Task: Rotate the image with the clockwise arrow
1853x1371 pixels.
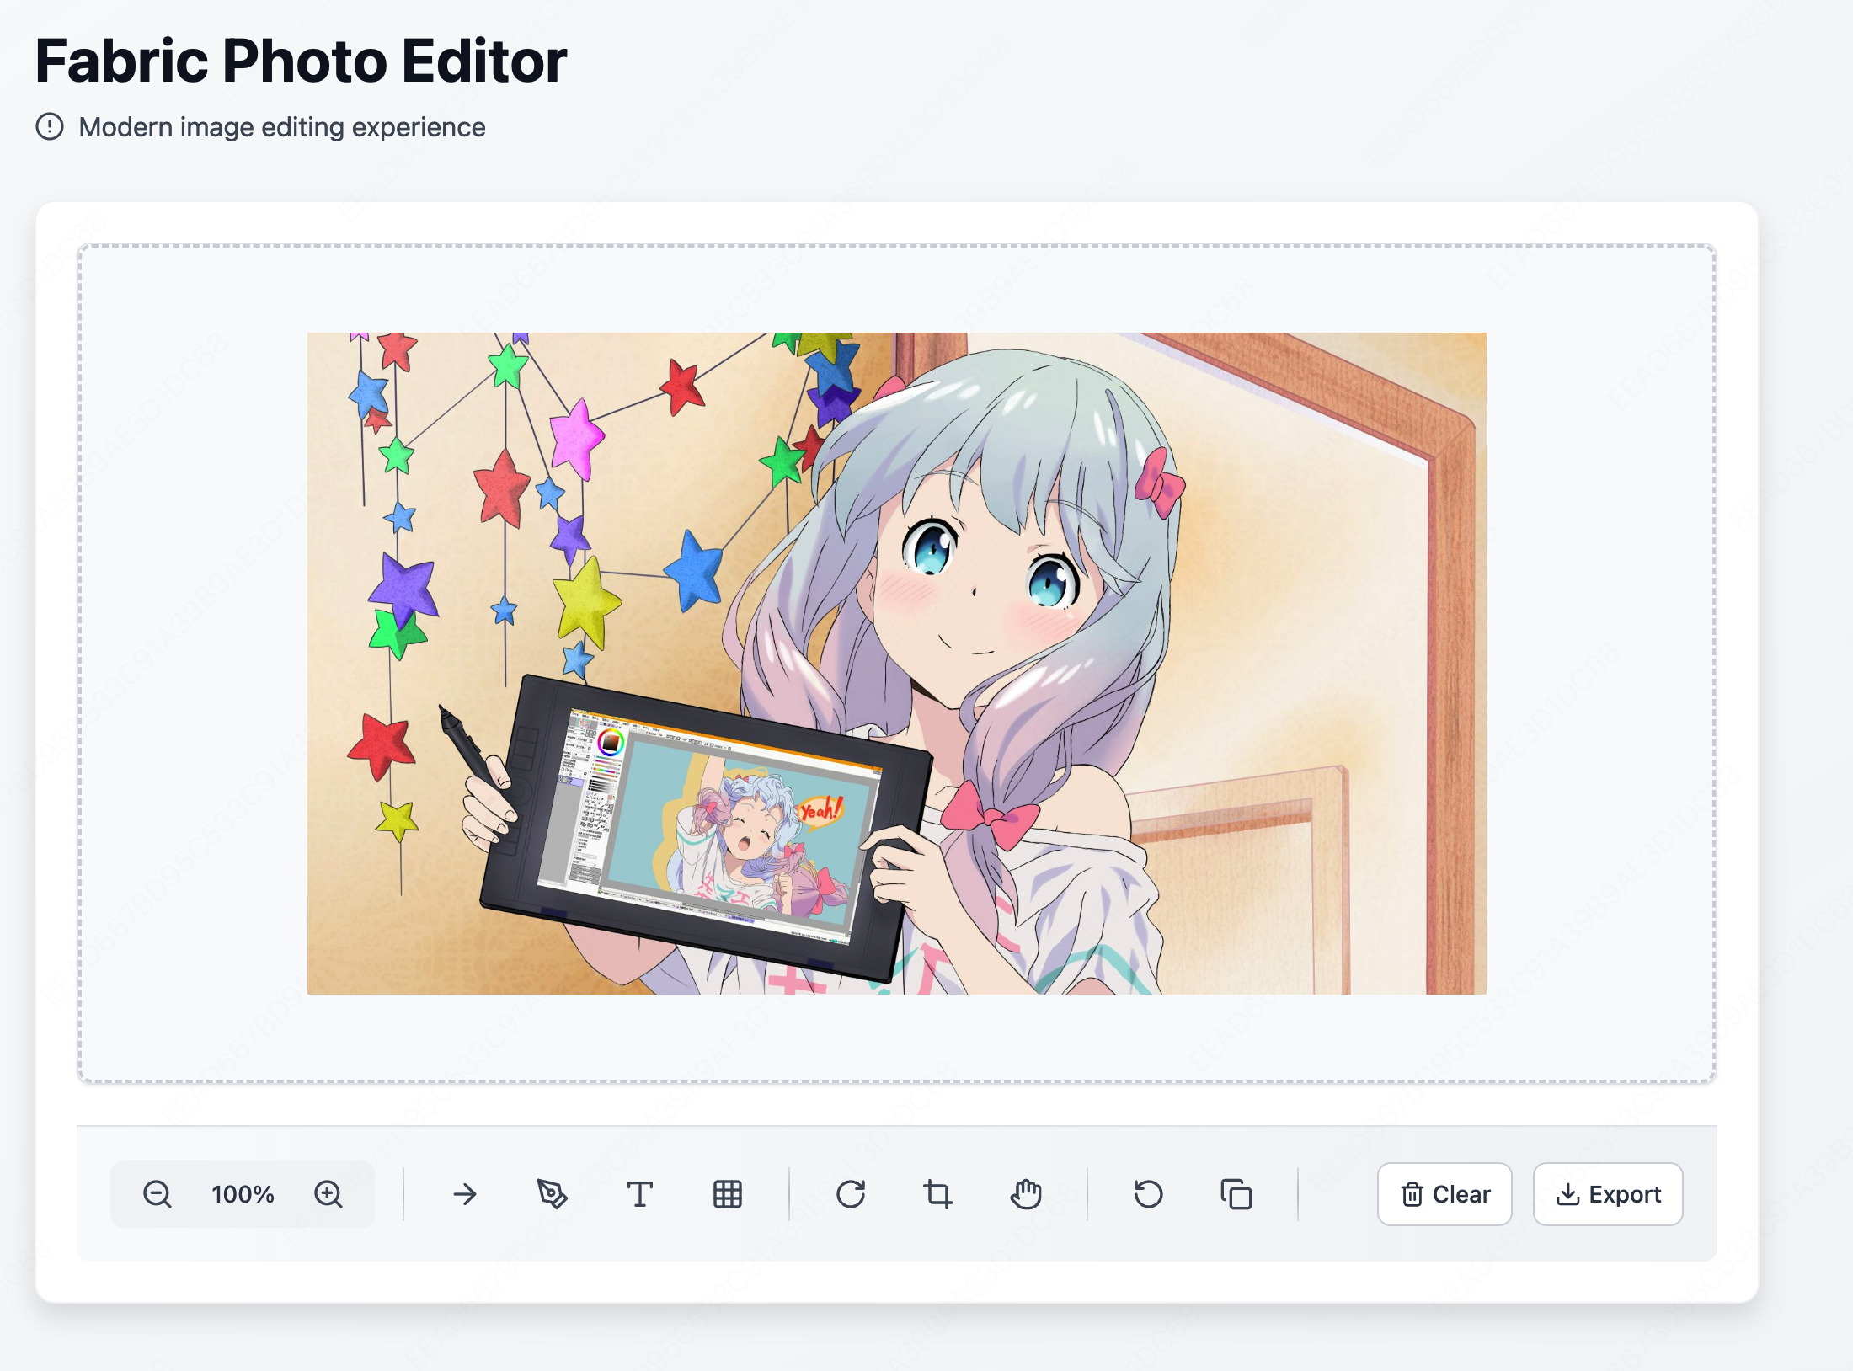Action: (851, 1194)
